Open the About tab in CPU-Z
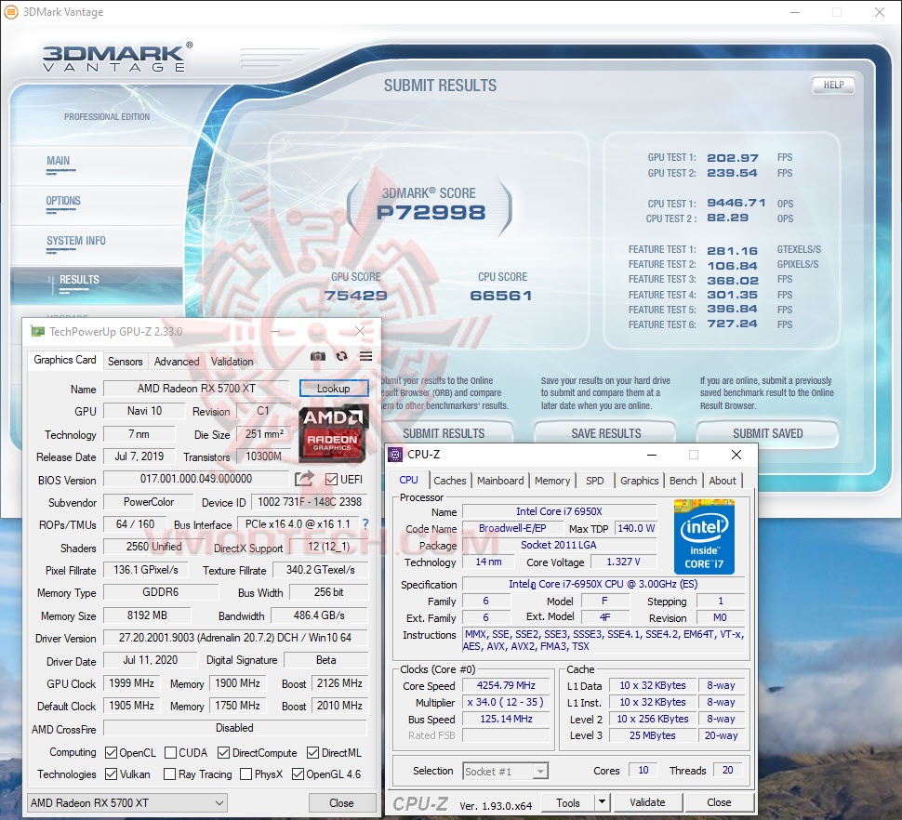Viewport: 902px width, 820px height. 723,481
